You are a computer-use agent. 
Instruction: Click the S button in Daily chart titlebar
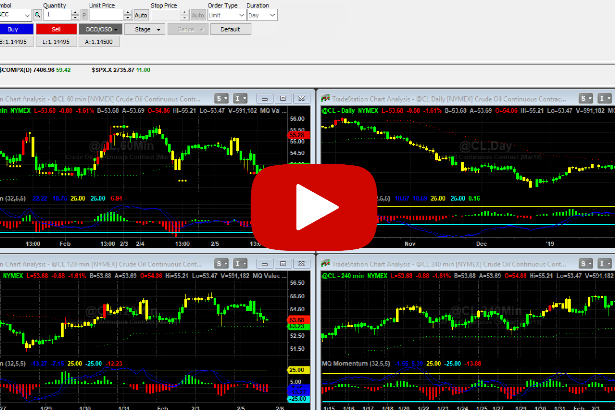(586, 99)
